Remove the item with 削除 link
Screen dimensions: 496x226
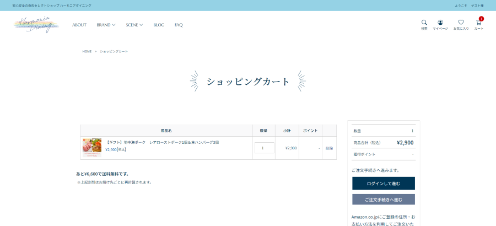click(329, 148)
